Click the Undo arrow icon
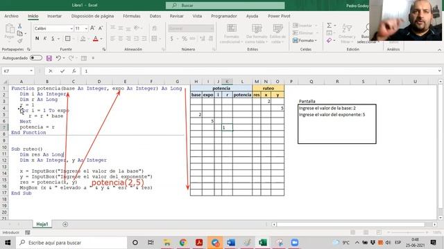Screen dimensions: 444x249 click(x=58, y=58)
